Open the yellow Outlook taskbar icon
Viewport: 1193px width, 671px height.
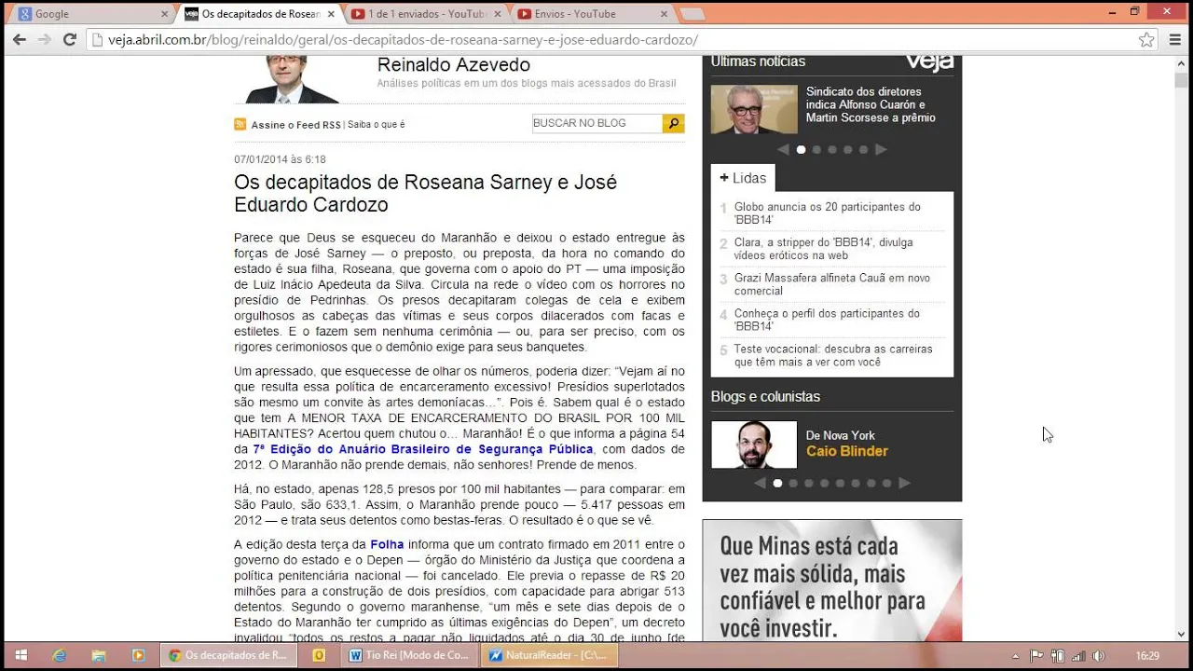tap(319, 655)
